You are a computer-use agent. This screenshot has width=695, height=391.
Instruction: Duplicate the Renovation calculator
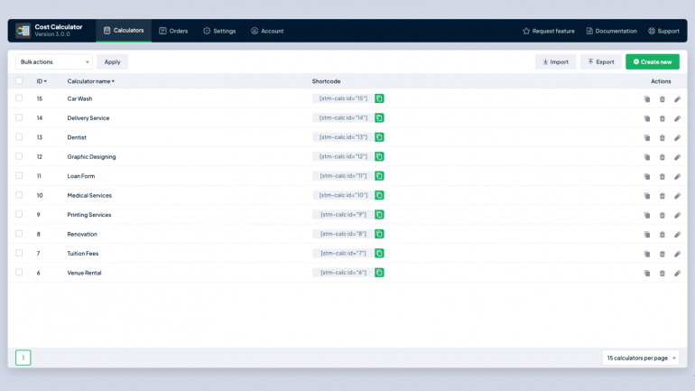[647, 235]
